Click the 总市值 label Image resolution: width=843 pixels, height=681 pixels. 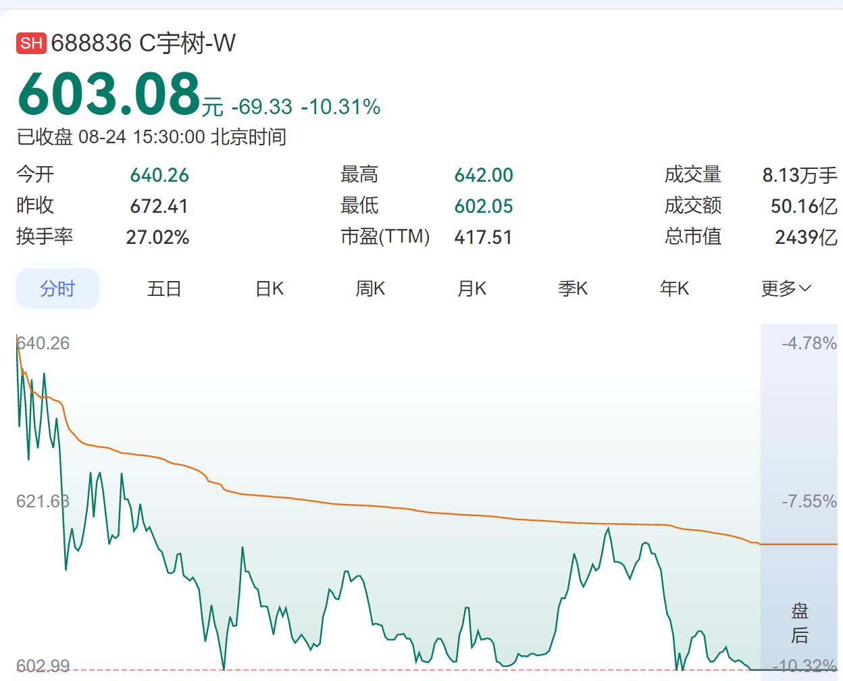click(x=693, y=236)
